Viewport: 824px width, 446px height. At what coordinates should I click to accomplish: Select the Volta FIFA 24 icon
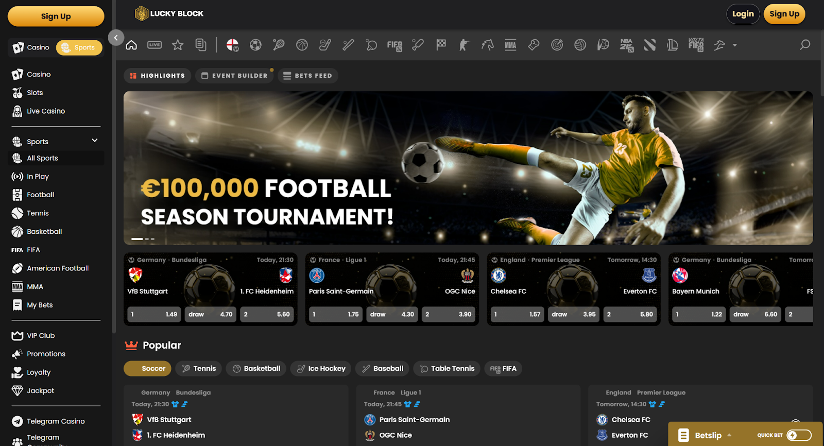(x=696, y=45)
